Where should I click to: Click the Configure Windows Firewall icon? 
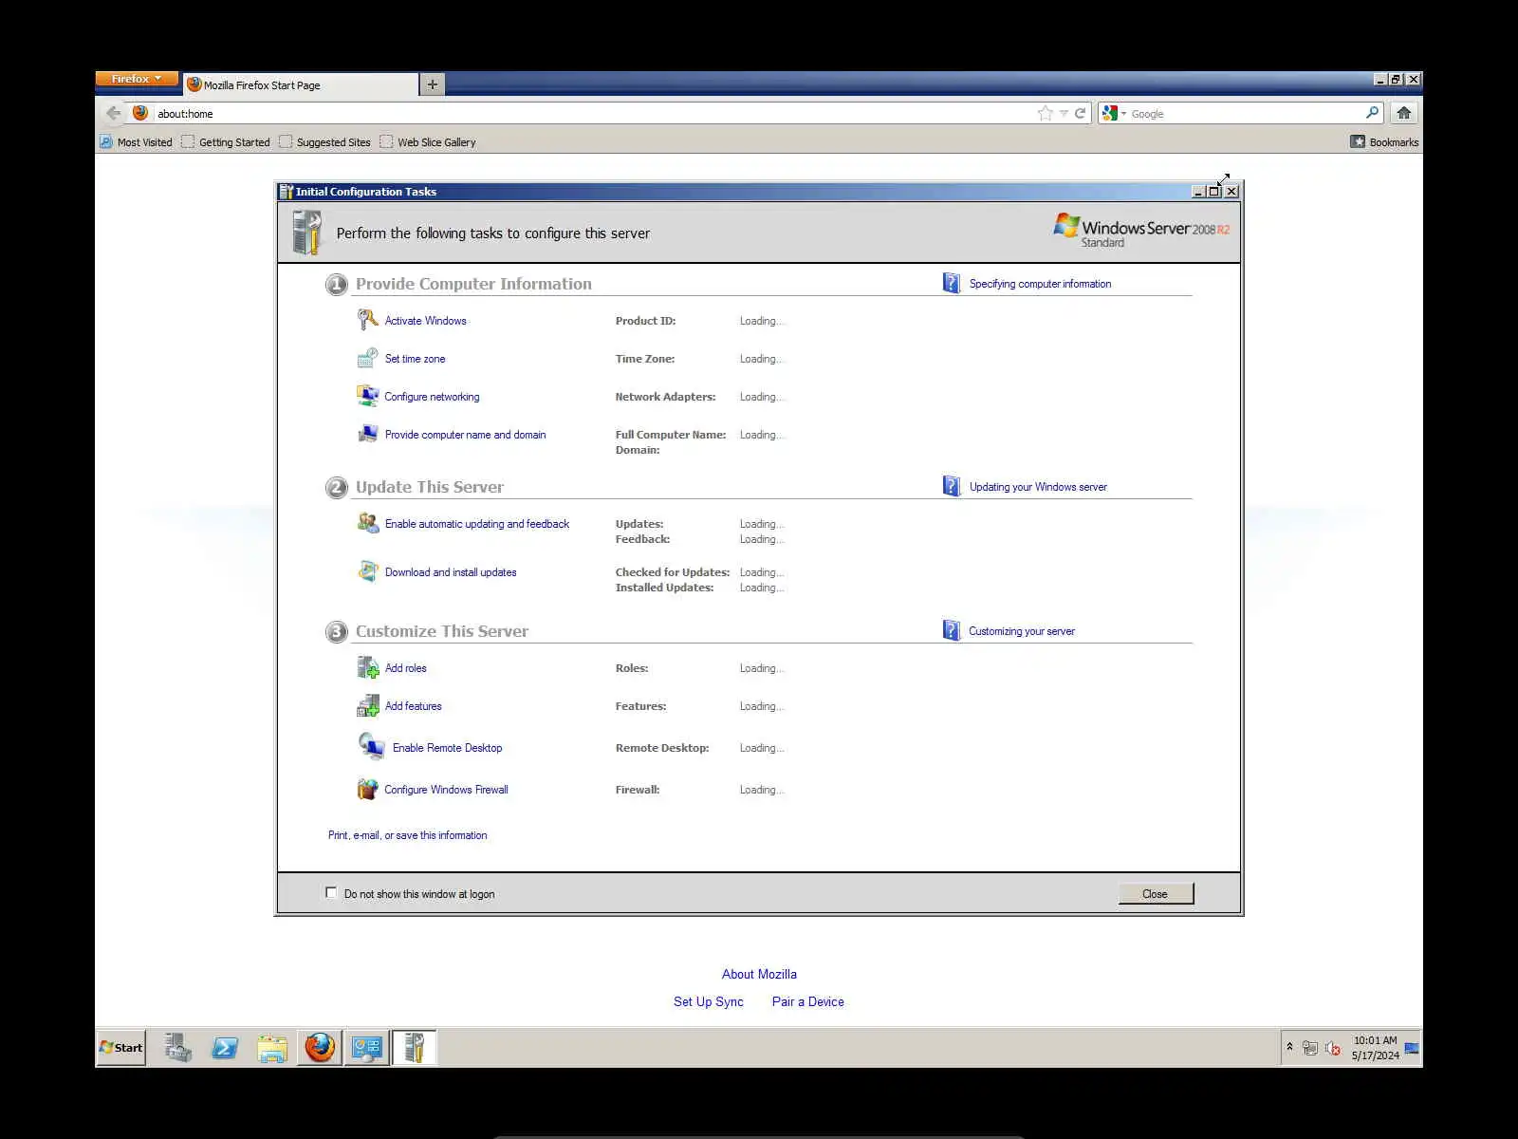[x=367, y=789]
